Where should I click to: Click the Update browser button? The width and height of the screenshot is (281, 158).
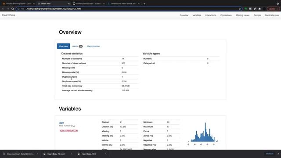[x=273, y=9]
